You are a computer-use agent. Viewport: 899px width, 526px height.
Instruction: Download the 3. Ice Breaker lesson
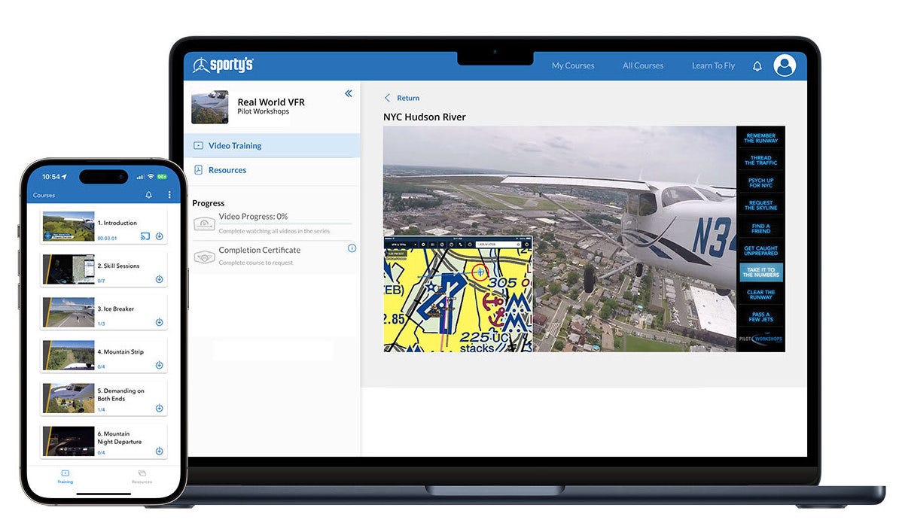(x=160, y=322)
